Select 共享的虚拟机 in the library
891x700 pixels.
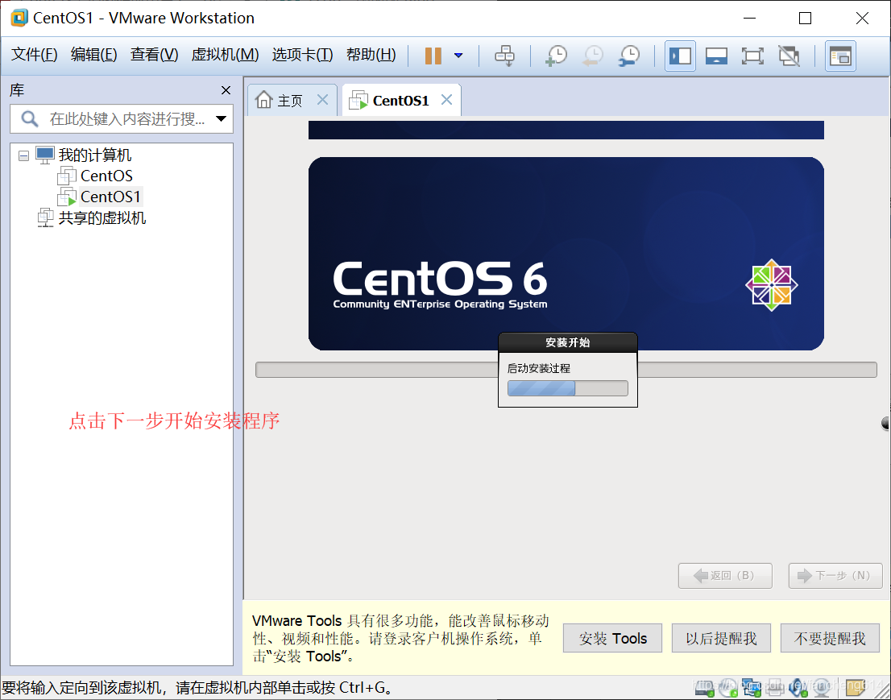(102, 218)
